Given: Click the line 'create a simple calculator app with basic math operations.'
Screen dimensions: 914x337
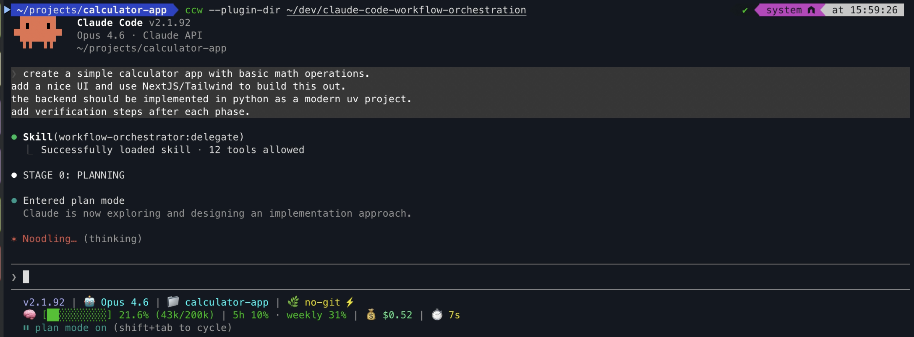Looking at the screenshot, I should pos(196,74).
